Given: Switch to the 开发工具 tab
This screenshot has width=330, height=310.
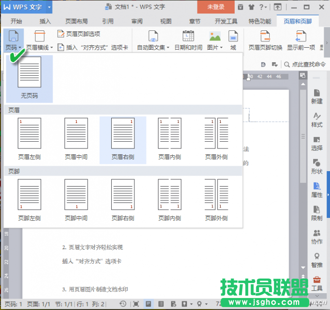Looking at the screenshot, I should pyautogui.click(x=226, y=21).
